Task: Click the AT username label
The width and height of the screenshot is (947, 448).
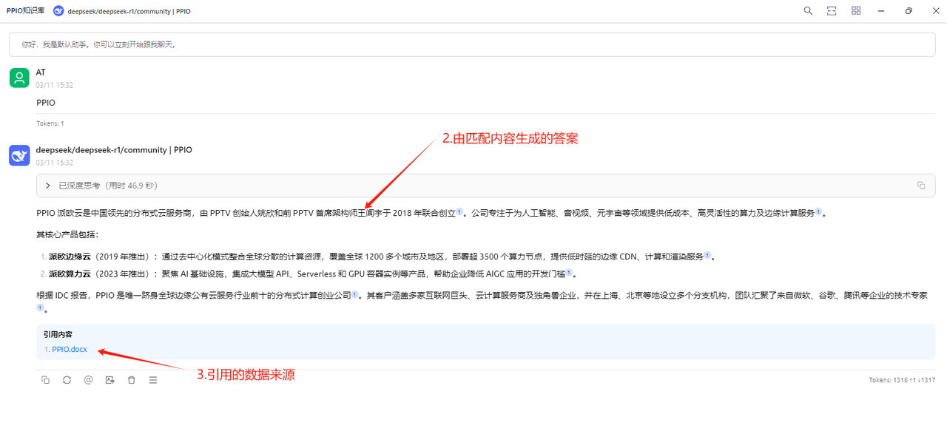Action: coord(41,72)
